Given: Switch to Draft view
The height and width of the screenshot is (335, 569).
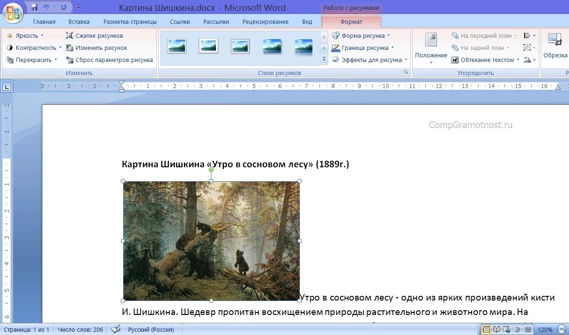Looking at the screenshot, I should pos(527,329).
